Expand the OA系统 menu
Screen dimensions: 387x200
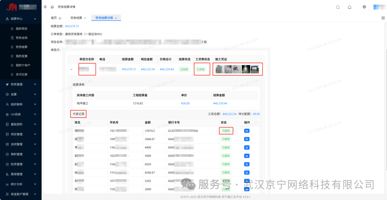tap(21, 114)
